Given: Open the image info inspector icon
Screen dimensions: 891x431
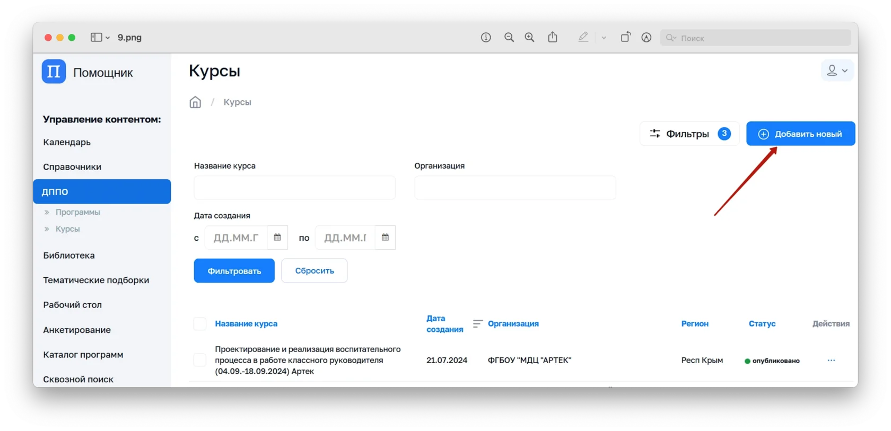Looking at the screenshot, I should 486,38.
